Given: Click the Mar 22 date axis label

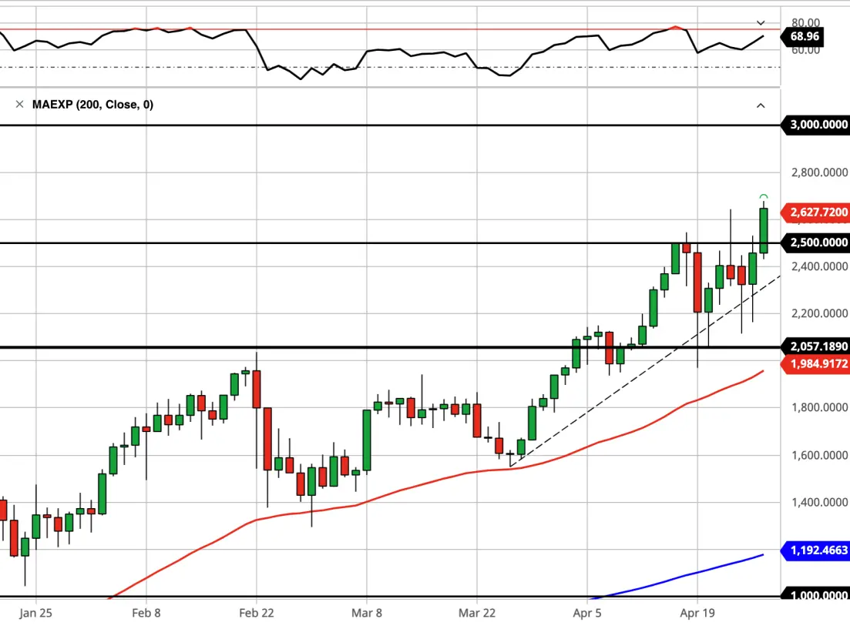Looking at the screenshot, I should click(x=477, y=614).
